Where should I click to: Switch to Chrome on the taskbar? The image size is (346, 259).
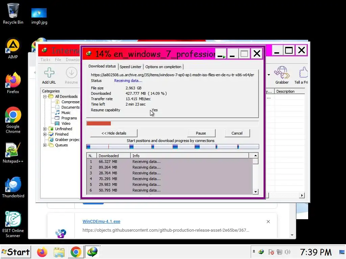(x=76, y=252)
